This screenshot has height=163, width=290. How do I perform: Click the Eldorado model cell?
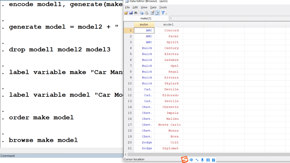pos(169,95)
